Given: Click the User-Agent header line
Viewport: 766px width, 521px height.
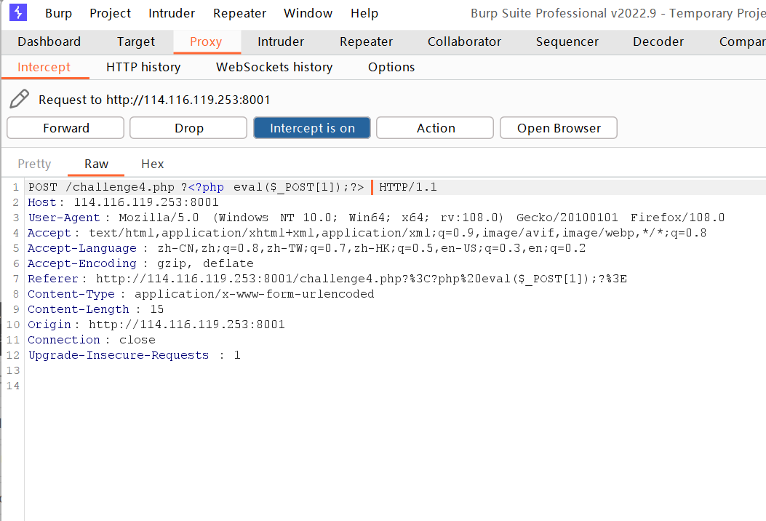Looking at the screenshot, I should 376,218.
